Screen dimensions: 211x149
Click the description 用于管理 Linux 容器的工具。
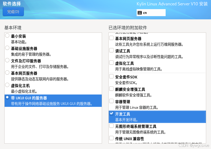(137, 108)
